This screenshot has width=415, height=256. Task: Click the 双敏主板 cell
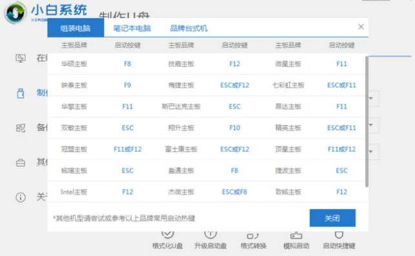point(74,128)
